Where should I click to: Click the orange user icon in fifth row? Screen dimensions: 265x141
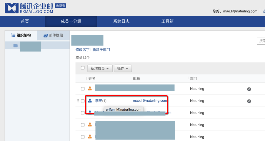coord(90,137)
